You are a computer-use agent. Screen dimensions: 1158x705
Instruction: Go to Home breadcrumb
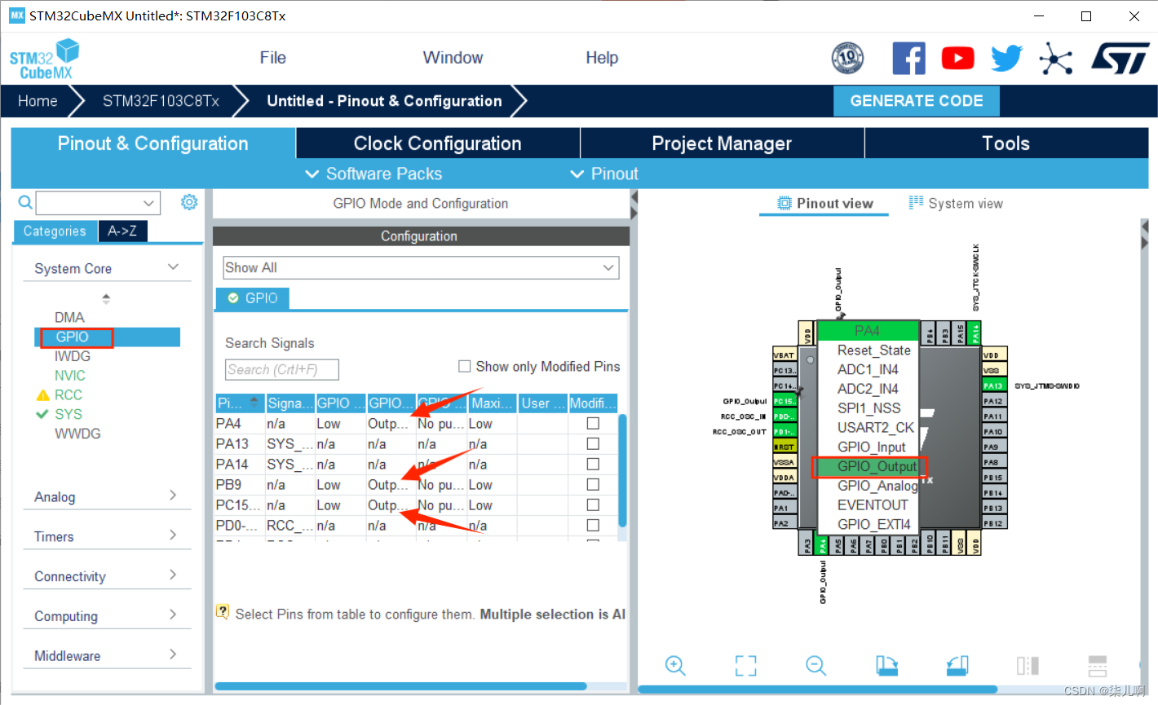[x=38, y=101]
